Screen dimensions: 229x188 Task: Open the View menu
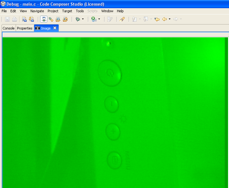click(23, 11)
